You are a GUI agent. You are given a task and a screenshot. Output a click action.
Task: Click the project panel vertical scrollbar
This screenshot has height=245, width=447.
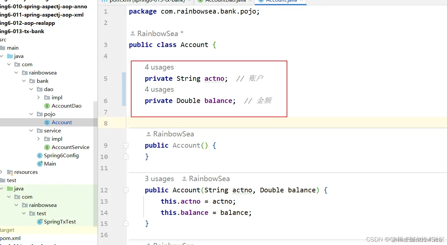coord(96,164)
